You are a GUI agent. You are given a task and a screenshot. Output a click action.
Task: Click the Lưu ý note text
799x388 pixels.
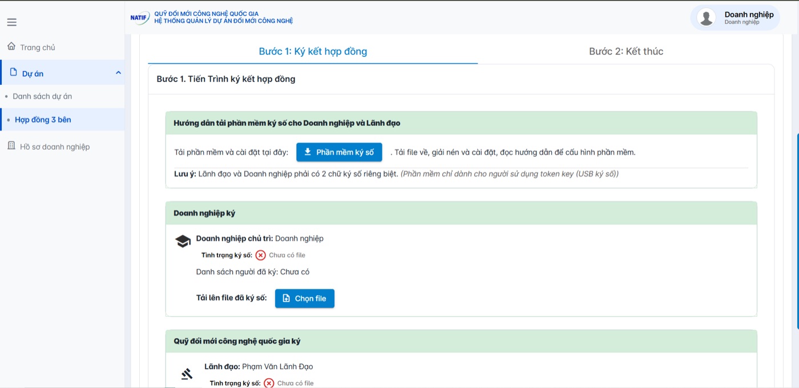pyautogui.click(x=396, y=174)
